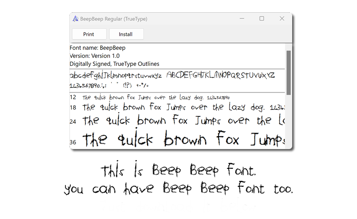Close the BeepBeep font viewer window
The width and height of the screenshot is (357, 219).
point(282,19)
